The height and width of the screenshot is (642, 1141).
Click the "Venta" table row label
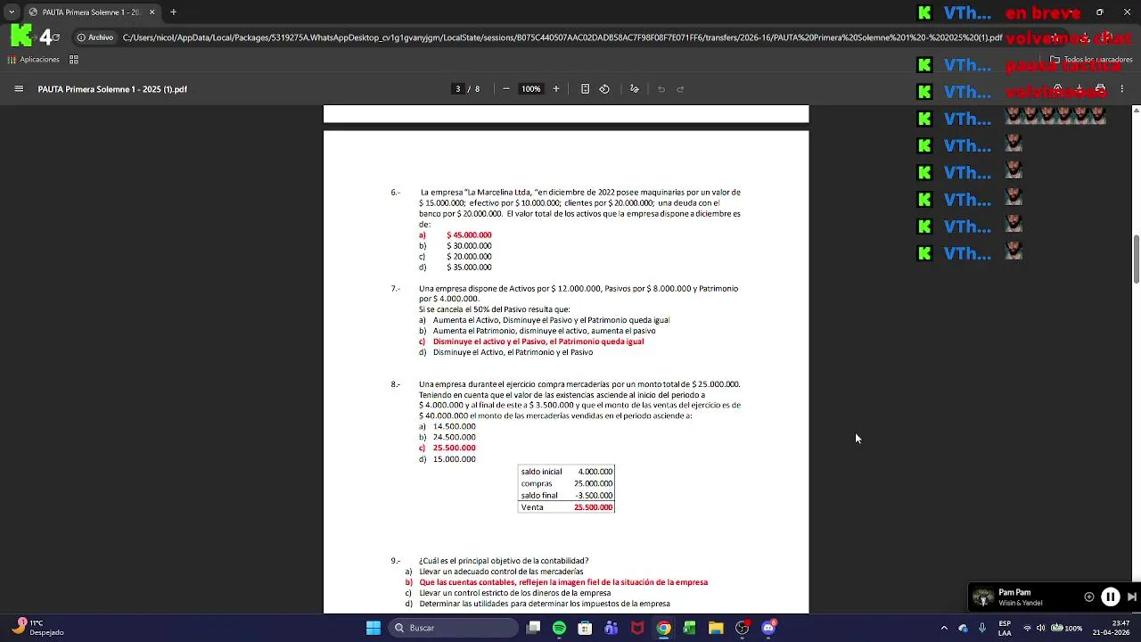click(x=532, y=507)
